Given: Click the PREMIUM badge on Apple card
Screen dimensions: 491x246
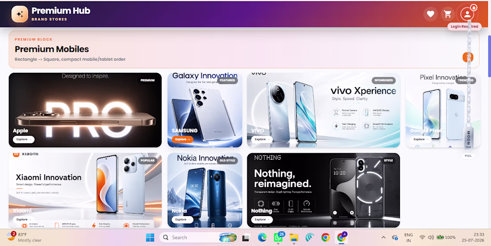Looking at the screenshot, I should (147, 80).
